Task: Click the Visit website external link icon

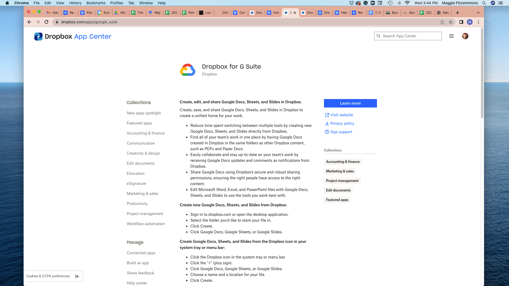Action: (327, 115)
